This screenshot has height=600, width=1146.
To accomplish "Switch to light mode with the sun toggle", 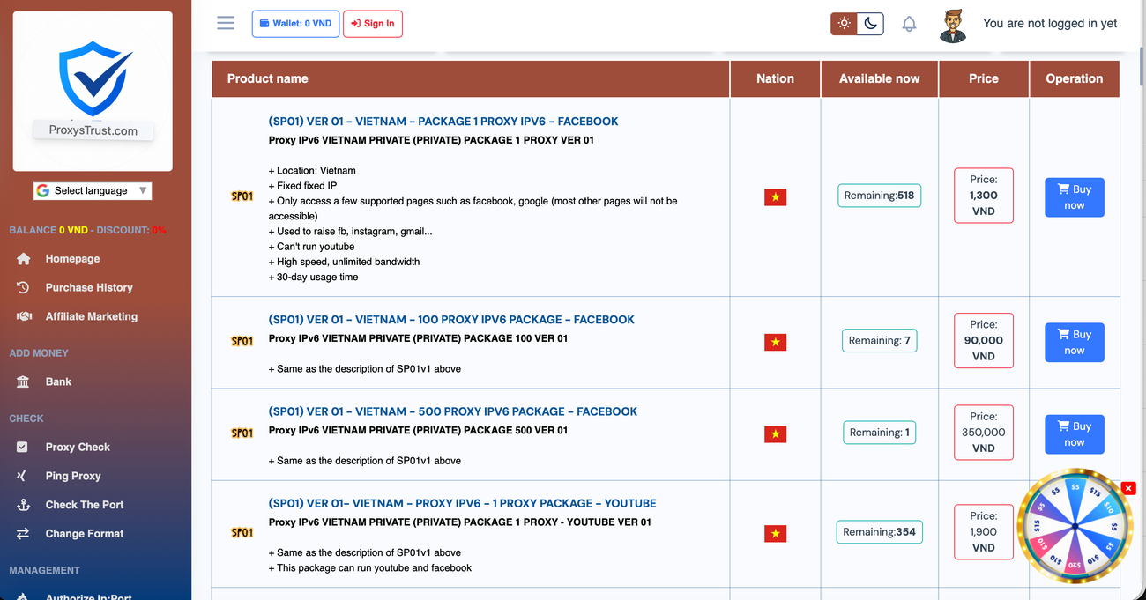I will coord(845,24).
